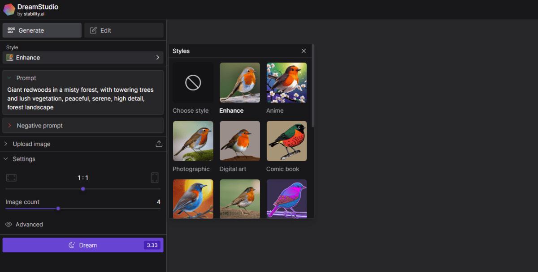Click the Image count slider handle
Viewport: 538px width, 272px height.
[x=58, y=208]
